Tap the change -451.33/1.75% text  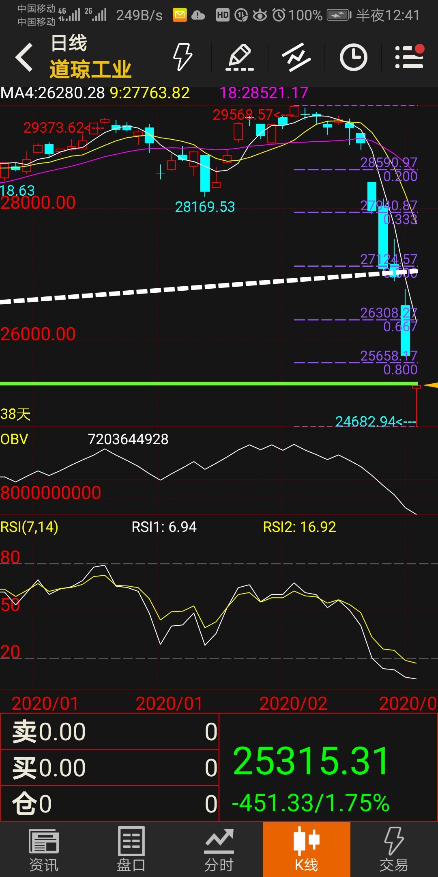pyautogui.click(x=310, y=803)
